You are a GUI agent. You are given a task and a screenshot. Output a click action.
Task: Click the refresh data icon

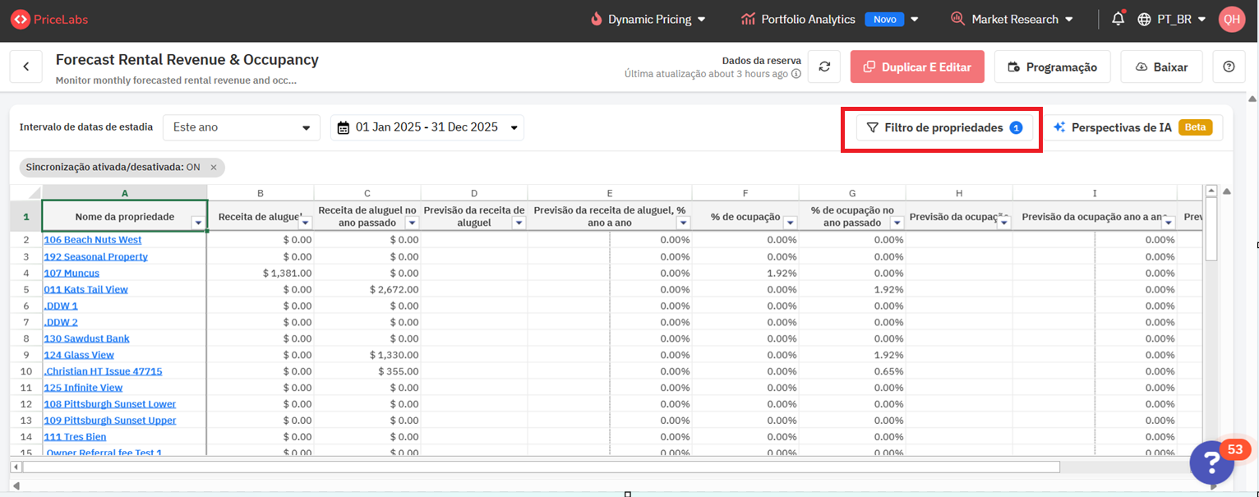[x=823, y=67]
